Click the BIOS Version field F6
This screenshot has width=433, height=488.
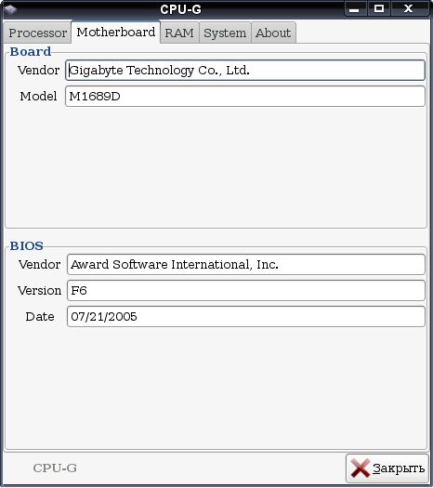[x=246, y=291]
